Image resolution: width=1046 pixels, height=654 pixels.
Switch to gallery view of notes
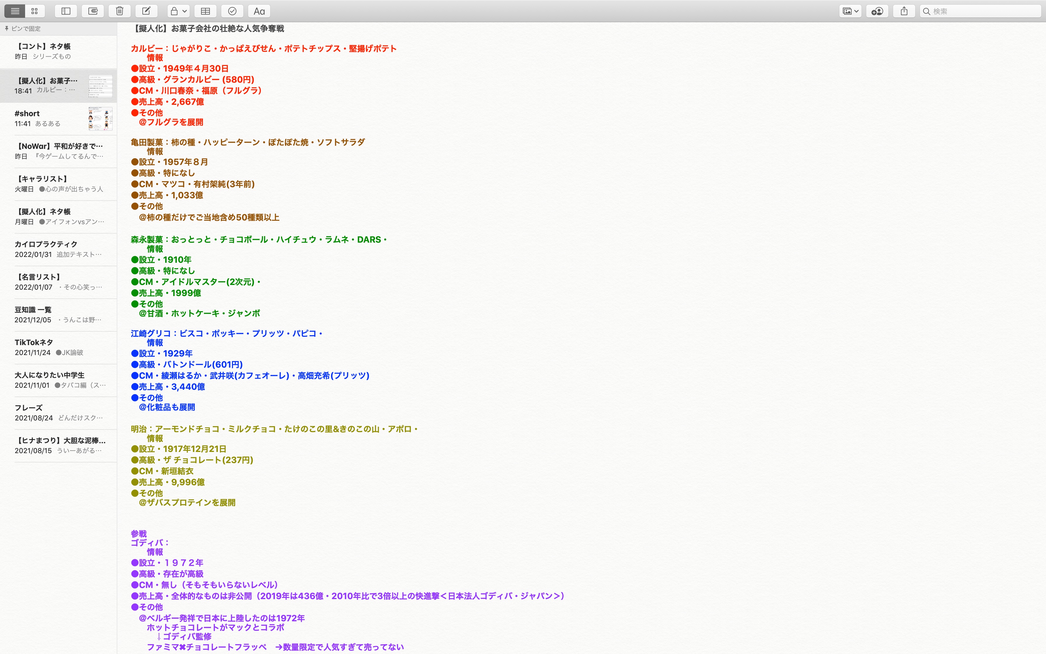click(34, 11)
